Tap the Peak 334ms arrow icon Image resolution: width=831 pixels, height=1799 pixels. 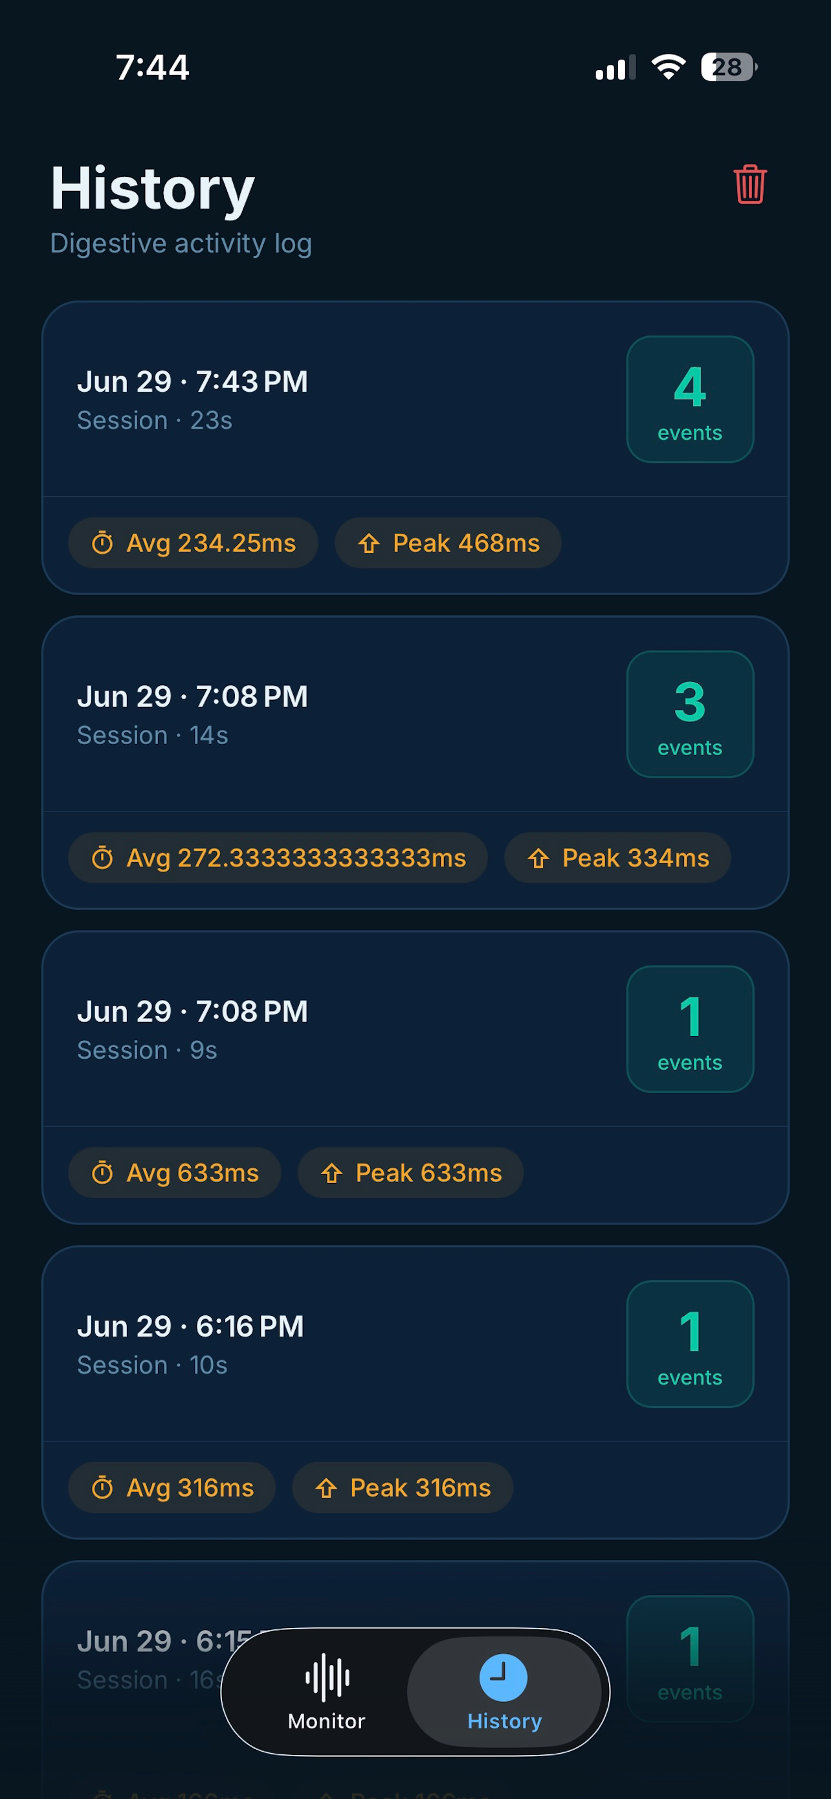tap(538, 857)
